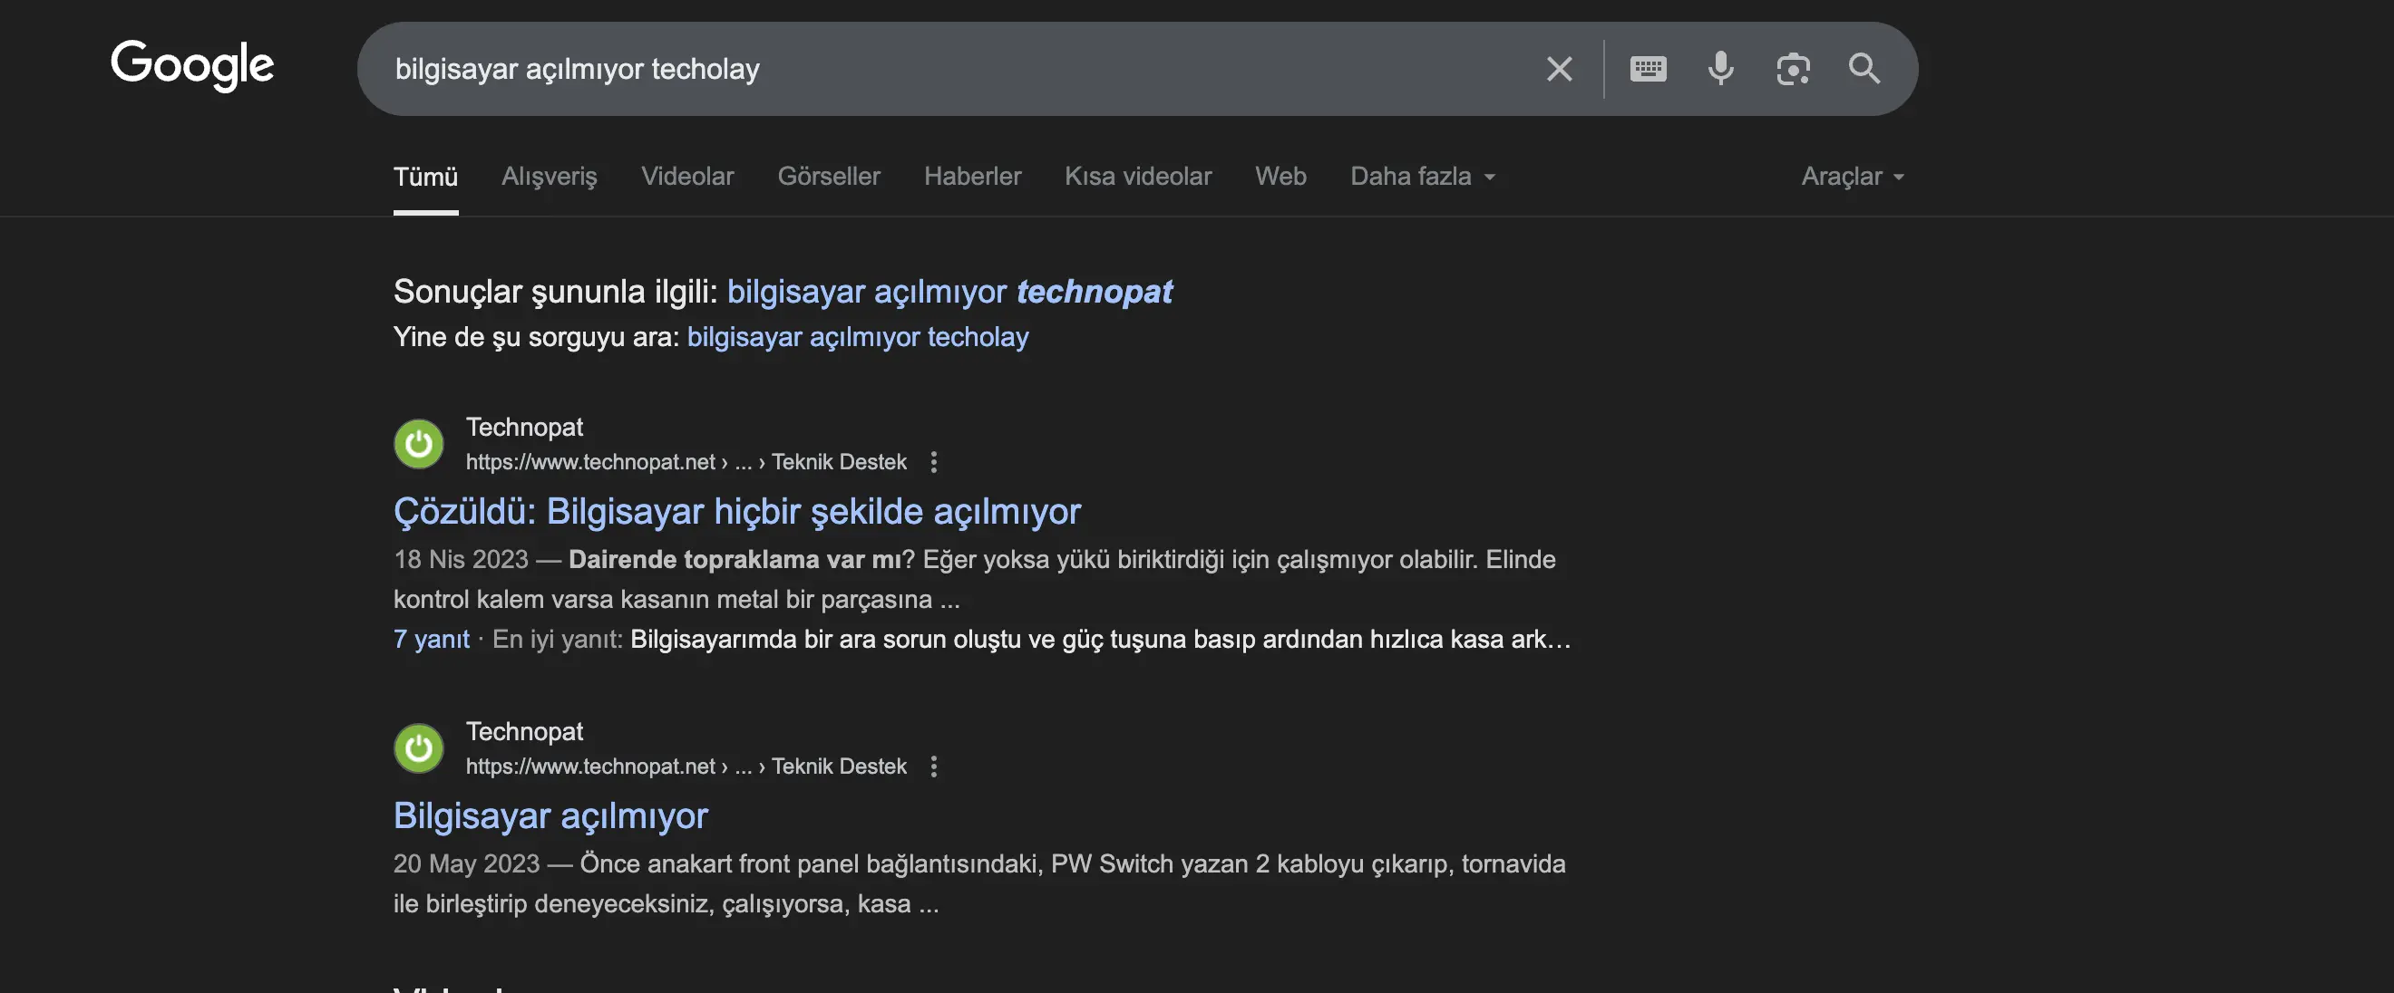The width and height of the screenshot is (2394, 993).
Task: Click snippet date '20 May 2023'
Action: point(466,863)
